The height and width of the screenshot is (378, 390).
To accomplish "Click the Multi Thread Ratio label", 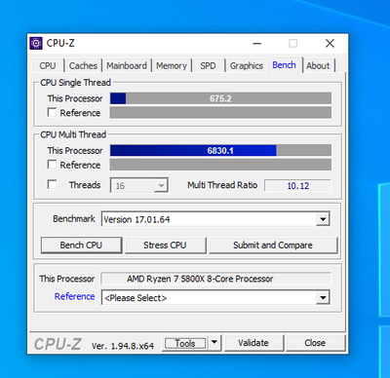I will 222,185.
